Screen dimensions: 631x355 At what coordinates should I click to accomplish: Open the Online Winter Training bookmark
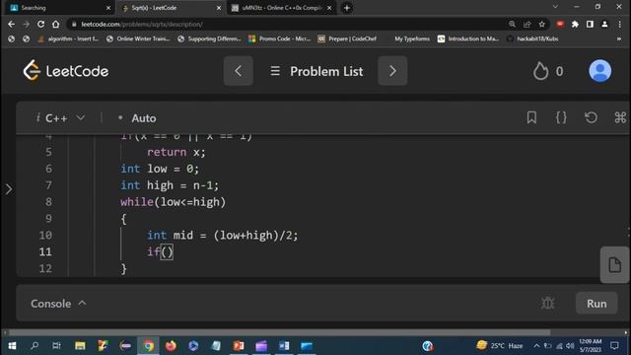point(138,38)
